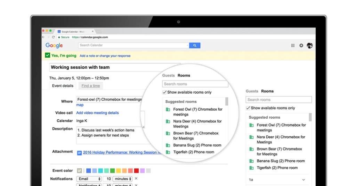This screenshot has height=186, width=356.
Task: Click 'Add video meeting details' link
Action: (x=97, y=113)
